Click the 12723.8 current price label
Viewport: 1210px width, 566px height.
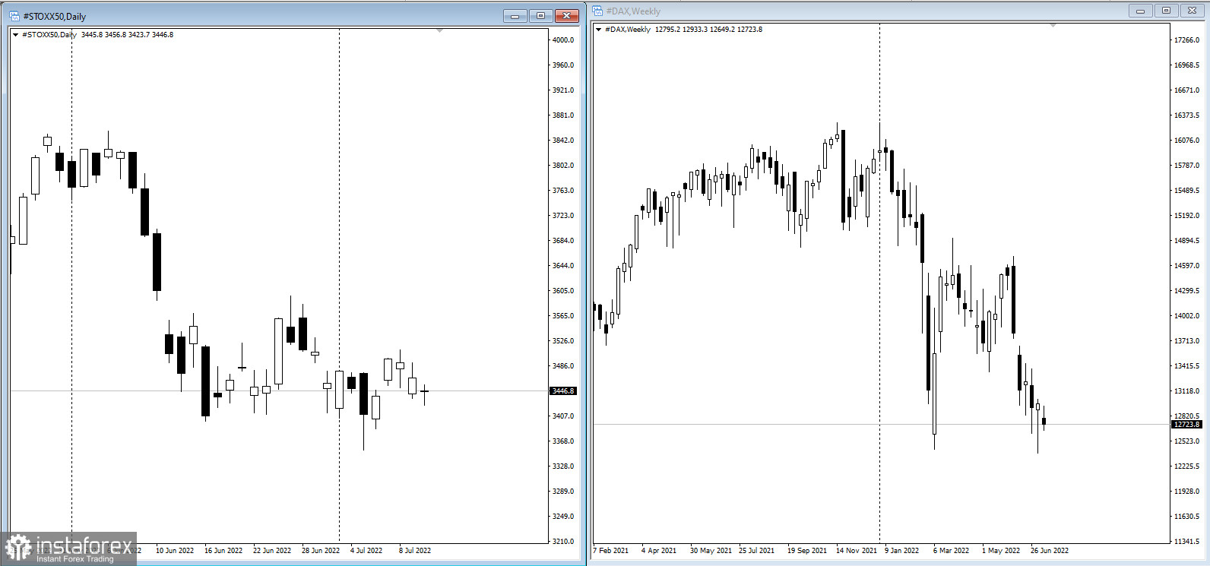[x=1186, y=424]
